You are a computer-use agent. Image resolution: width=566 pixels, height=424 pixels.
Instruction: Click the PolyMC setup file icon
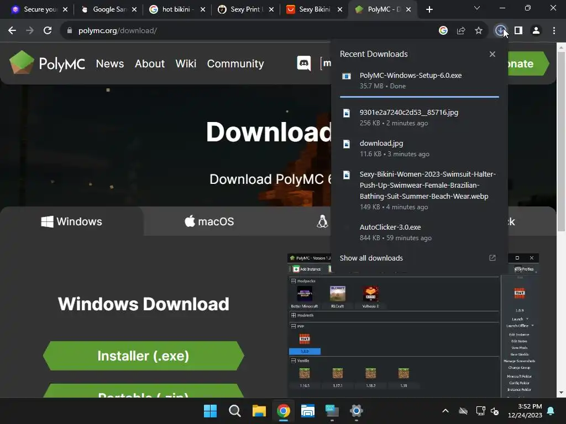347,76
